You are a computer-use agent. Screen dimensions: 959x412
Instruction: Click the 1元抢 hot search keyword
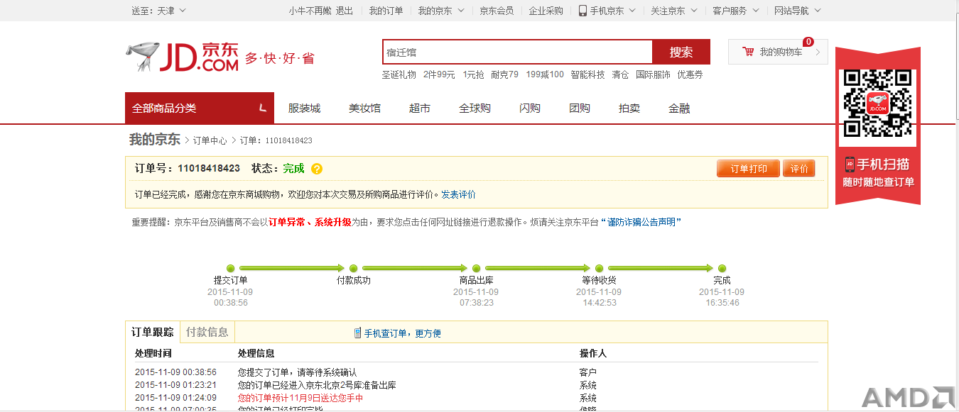[x=473, y=74]
